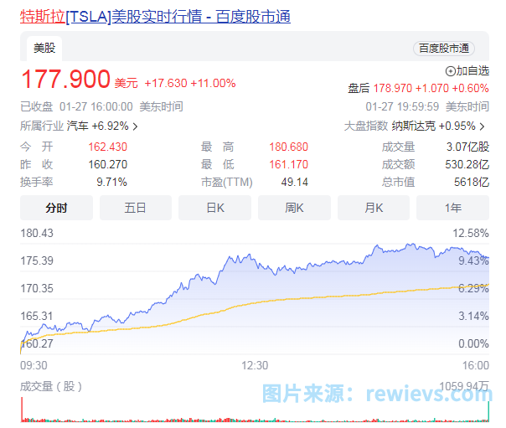Click the change value +17.630
The height and width of the screenshot is (428, 506).
pyautogui.click(x=166, y=83)
